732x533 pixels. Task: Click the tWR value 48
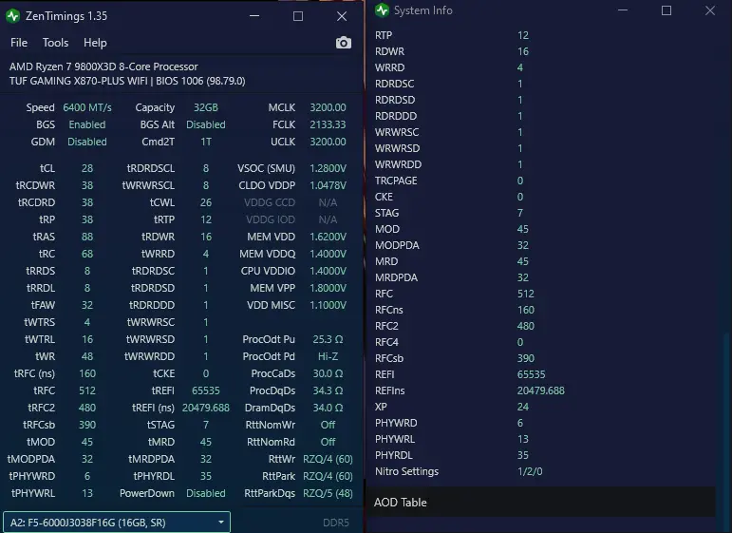(87, 356)
